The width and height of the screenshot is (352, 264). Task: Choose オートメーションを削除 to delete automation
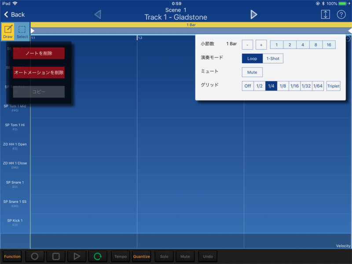click(x=39, y=73)
